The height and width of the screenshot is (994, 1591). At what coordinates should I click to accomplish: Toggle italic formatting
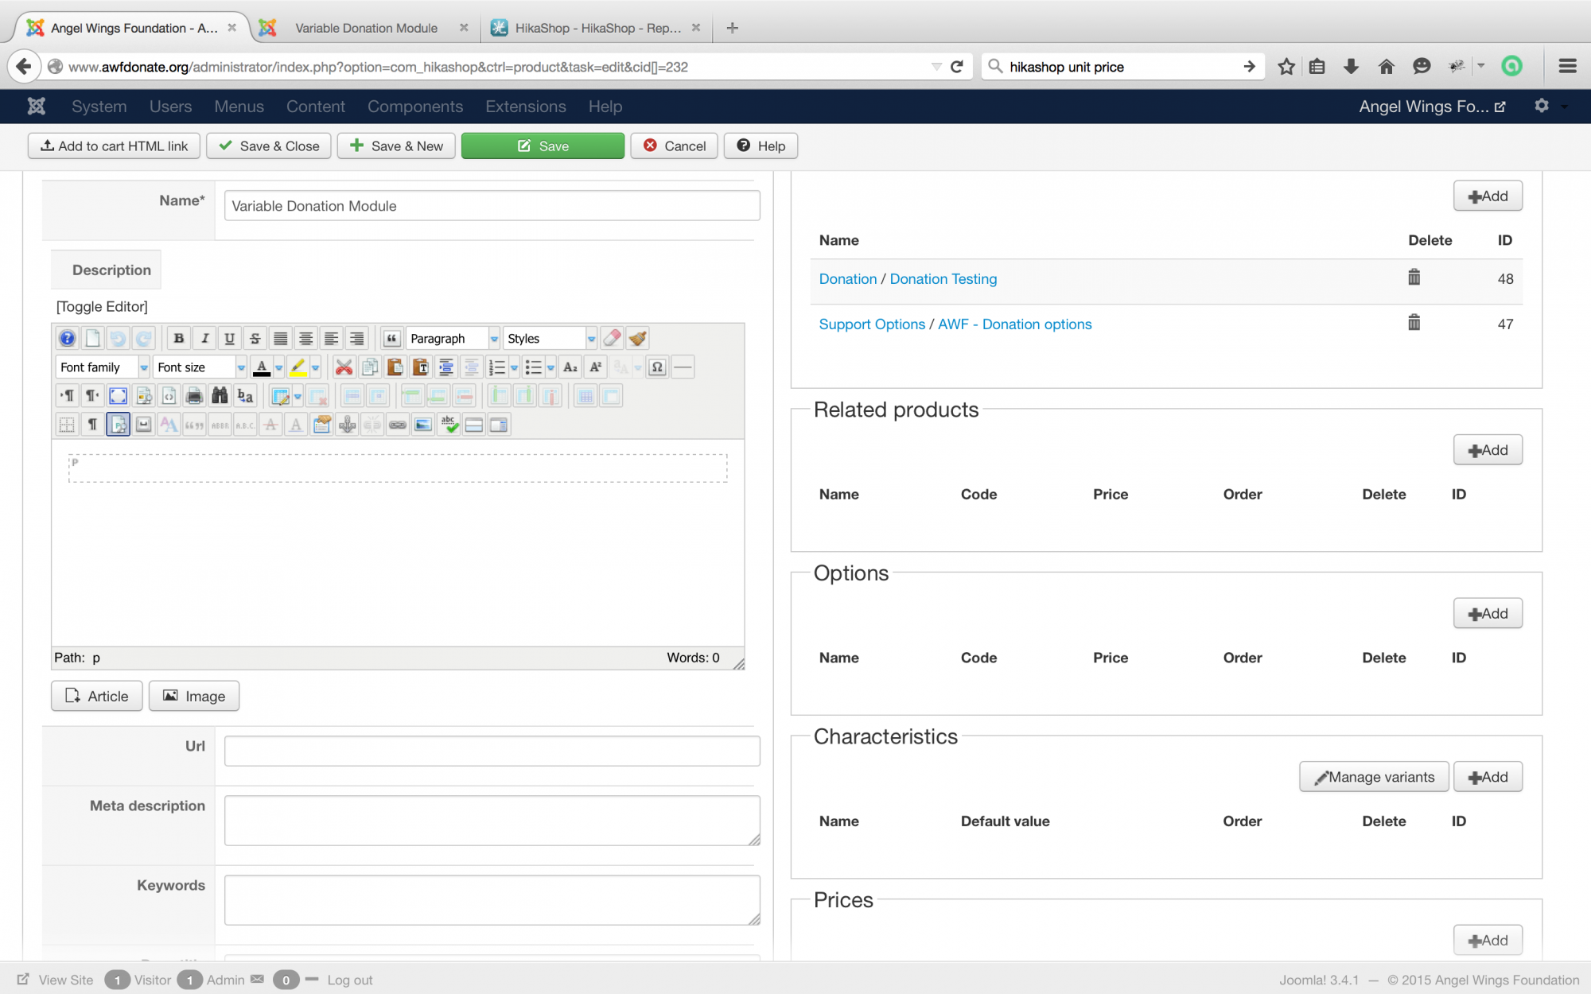[204, 339]
